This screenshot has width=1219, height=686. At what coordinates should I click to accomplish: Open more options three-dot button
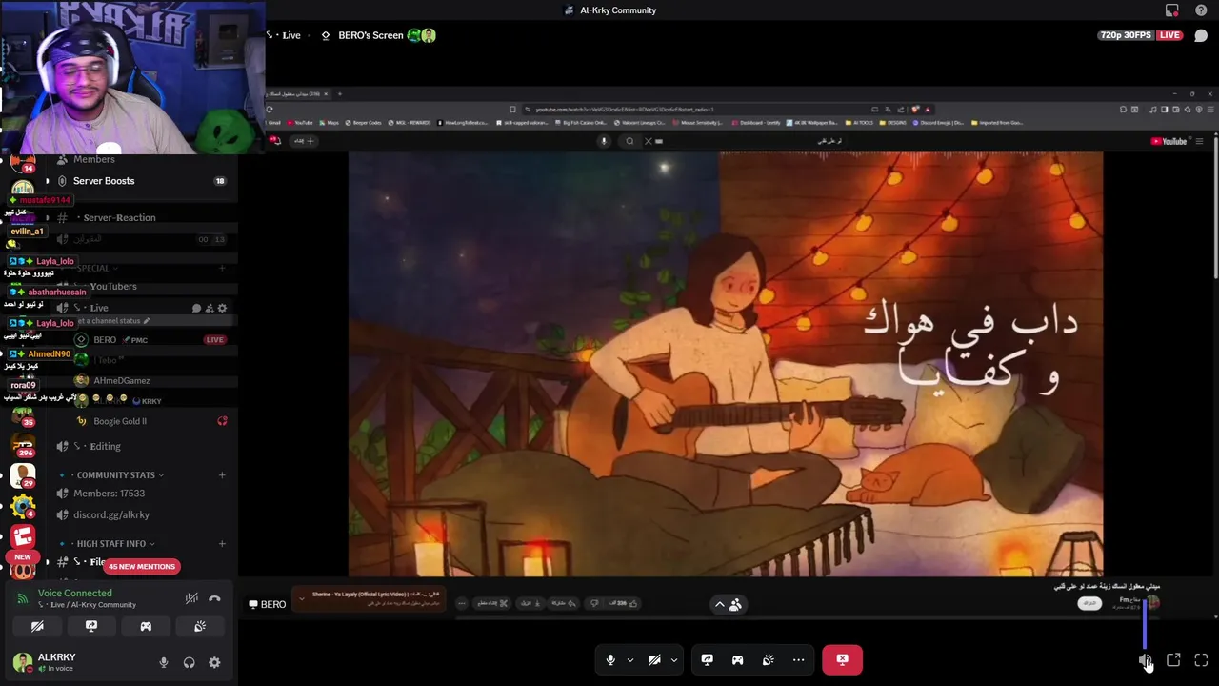click(x=798, y=659)
